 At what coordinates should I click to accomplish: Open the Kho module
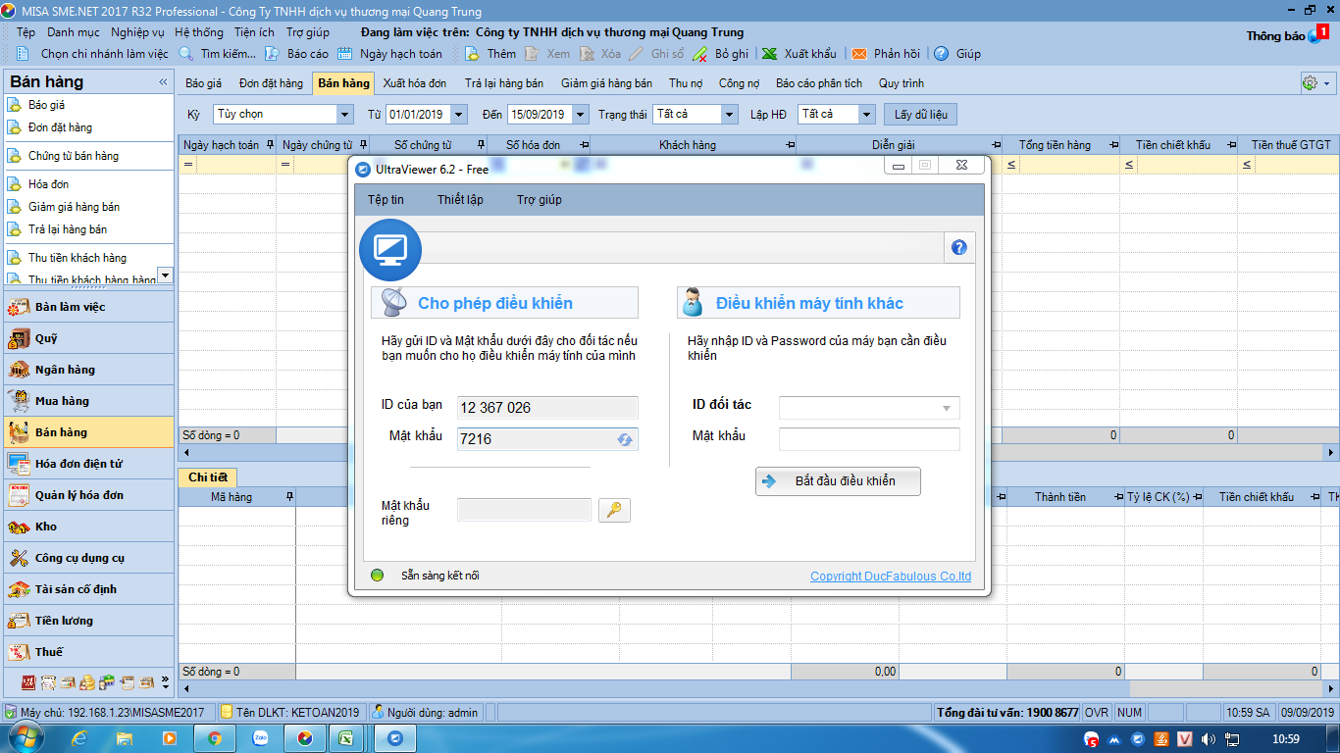[88, 527]
